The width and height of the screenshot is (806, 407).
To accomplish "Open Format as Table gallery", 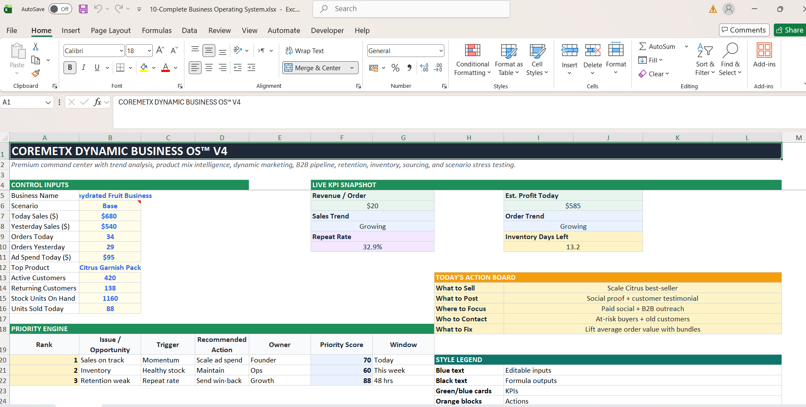I will [x=509, y=60].
